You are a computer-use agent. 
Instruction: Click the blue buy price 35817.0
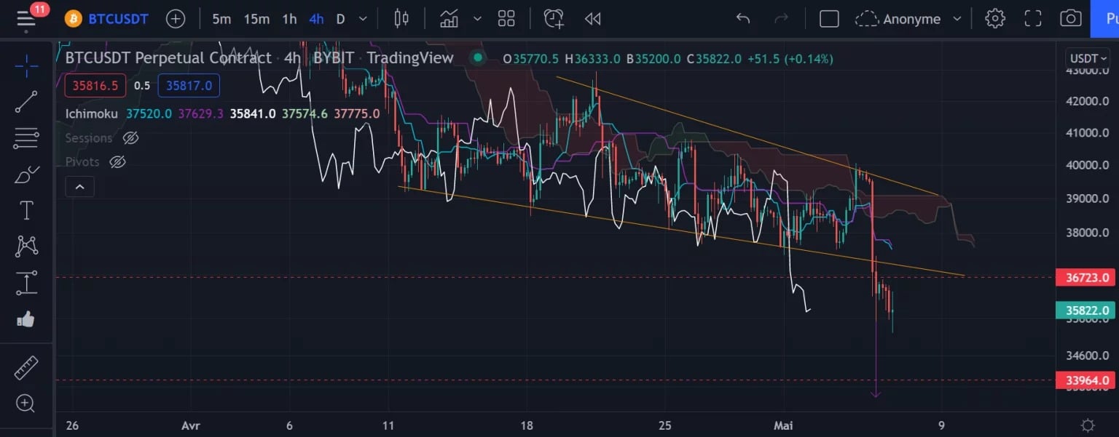[189, 86]
